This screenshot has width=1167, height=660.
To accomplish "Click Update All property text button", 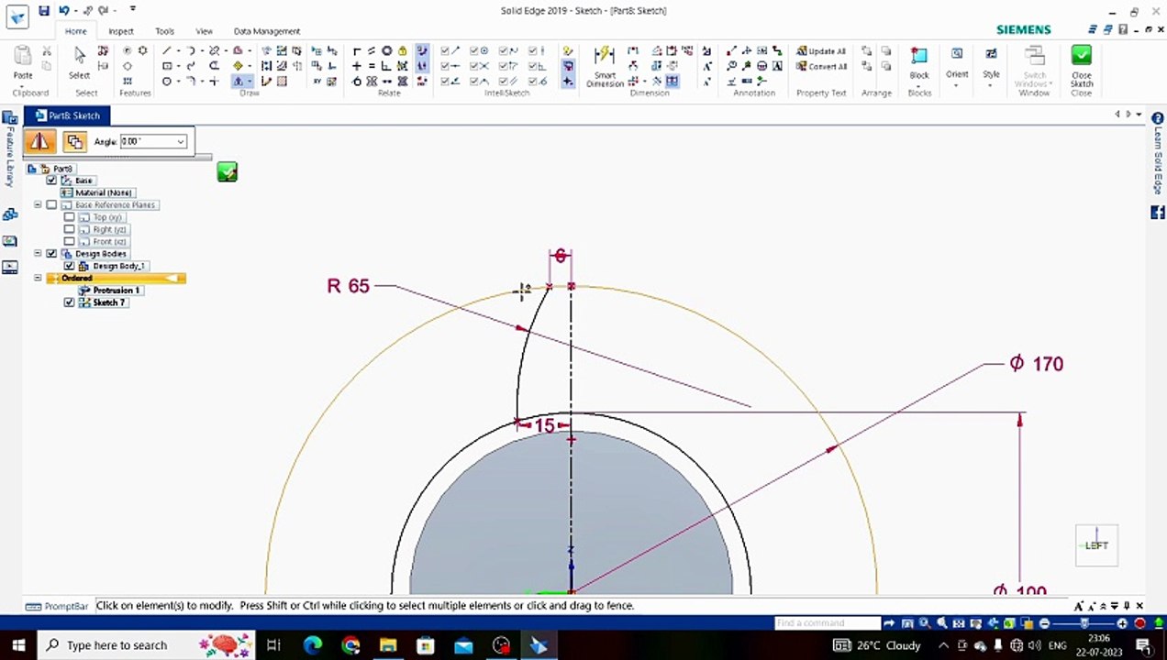I will coord(821,51).
